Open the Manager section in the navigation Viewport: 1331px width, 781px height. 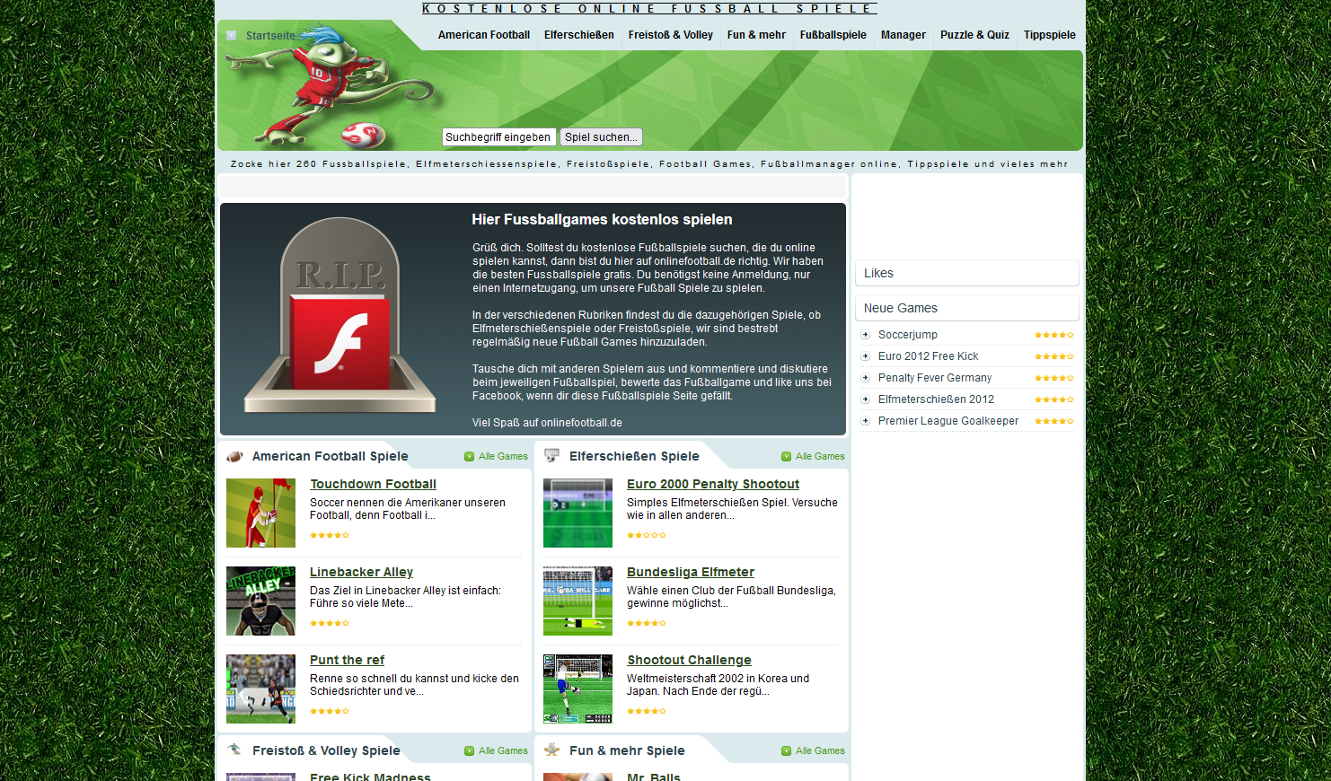pyautogui.click(x=903, y=35)
